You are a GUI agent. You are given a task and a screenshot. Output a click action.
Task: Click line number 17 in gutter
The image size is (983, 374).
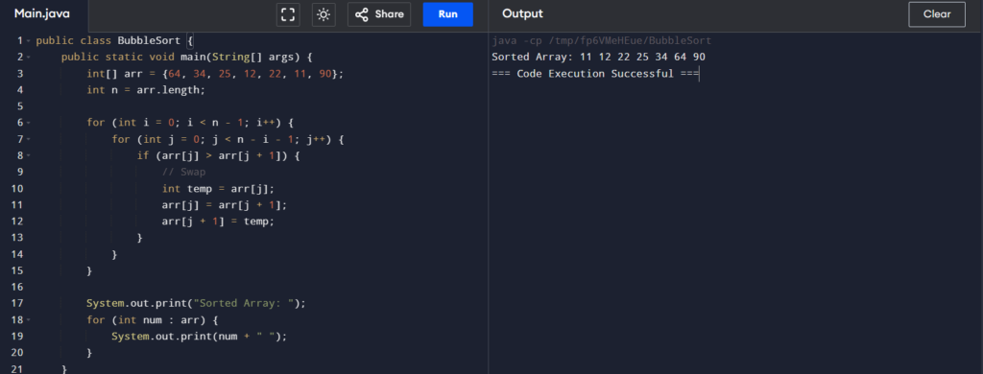[x=17, y=303]
